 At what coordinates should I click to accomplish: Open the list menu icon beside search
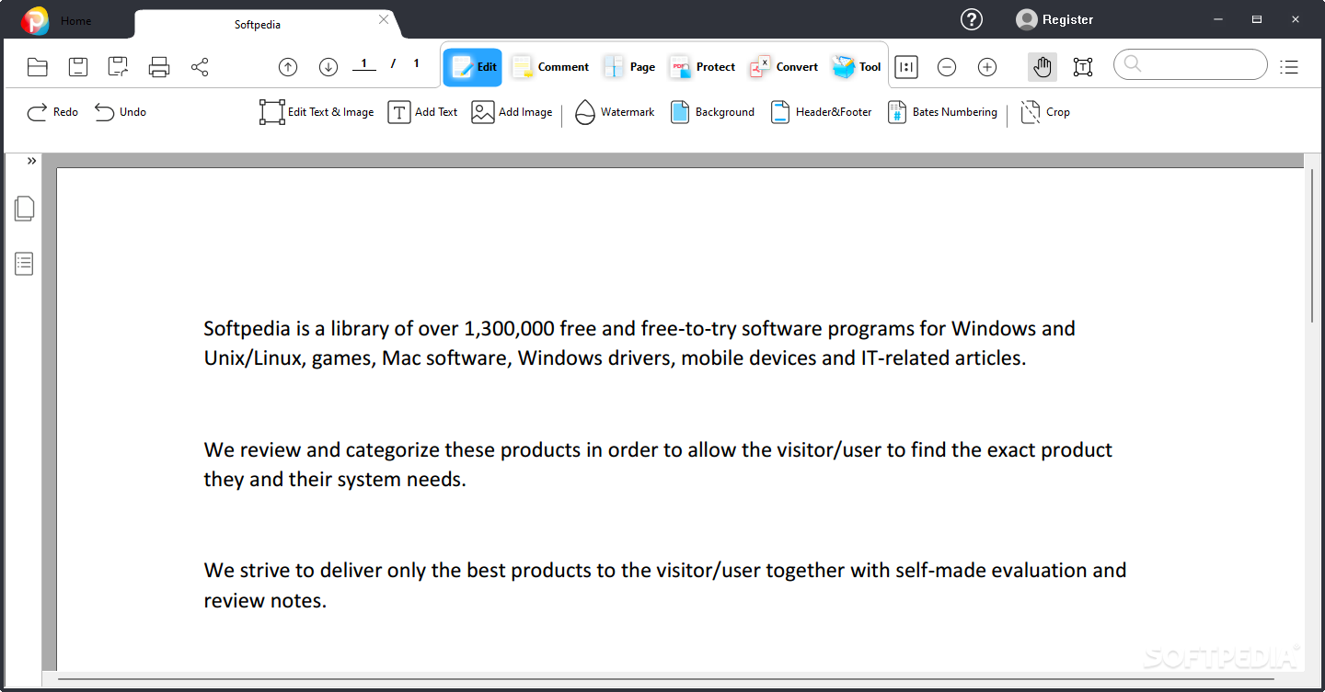tap(1289, 67)
